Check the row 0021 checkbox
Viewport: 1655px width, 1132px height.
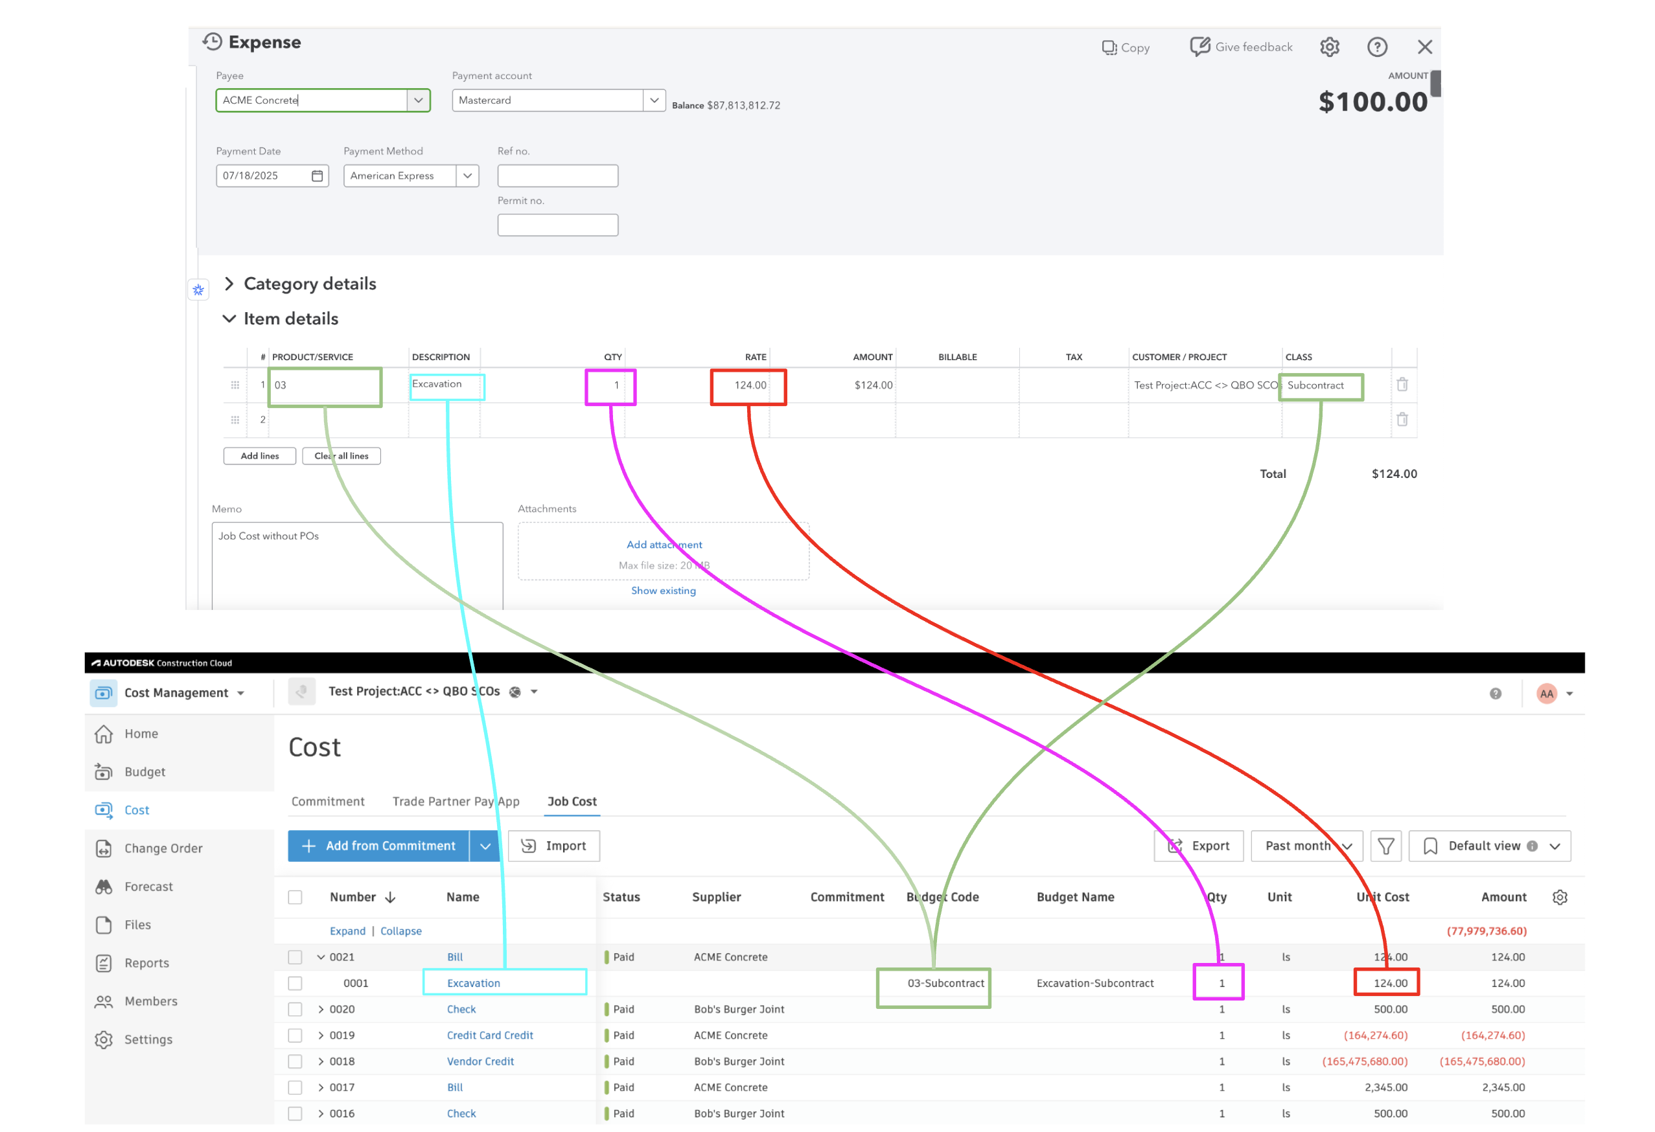coord(295,958)
